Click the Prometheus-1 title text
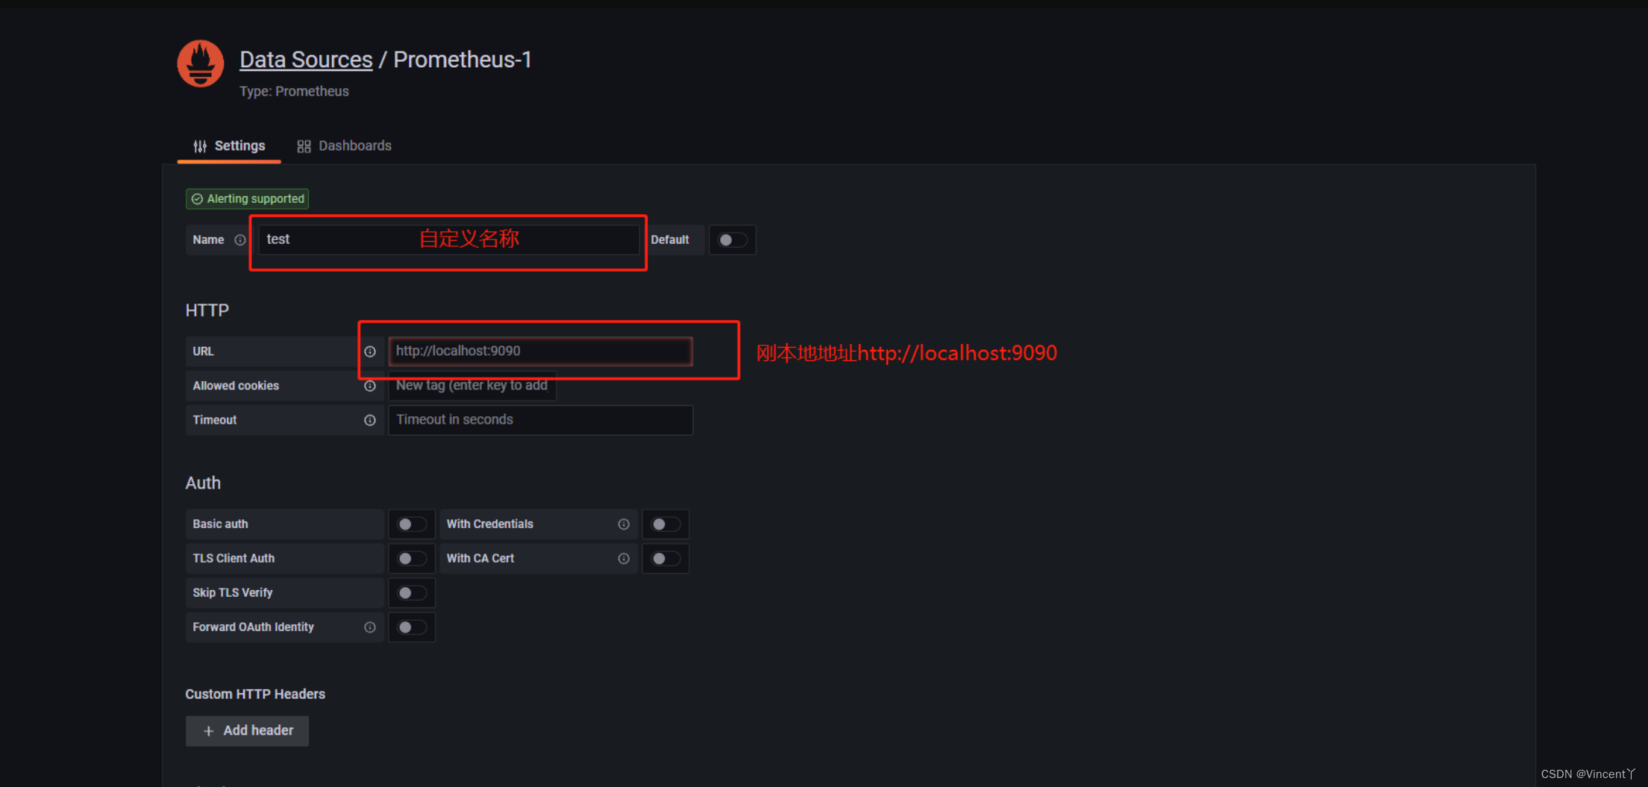Screen dimensions: 1648x787 point(463,60)
